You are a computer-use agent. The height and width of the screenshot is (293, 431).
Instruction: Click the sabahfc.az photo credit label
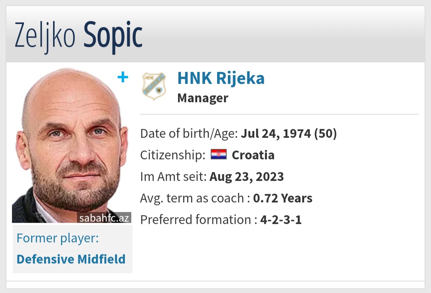[x=104, y=218]
